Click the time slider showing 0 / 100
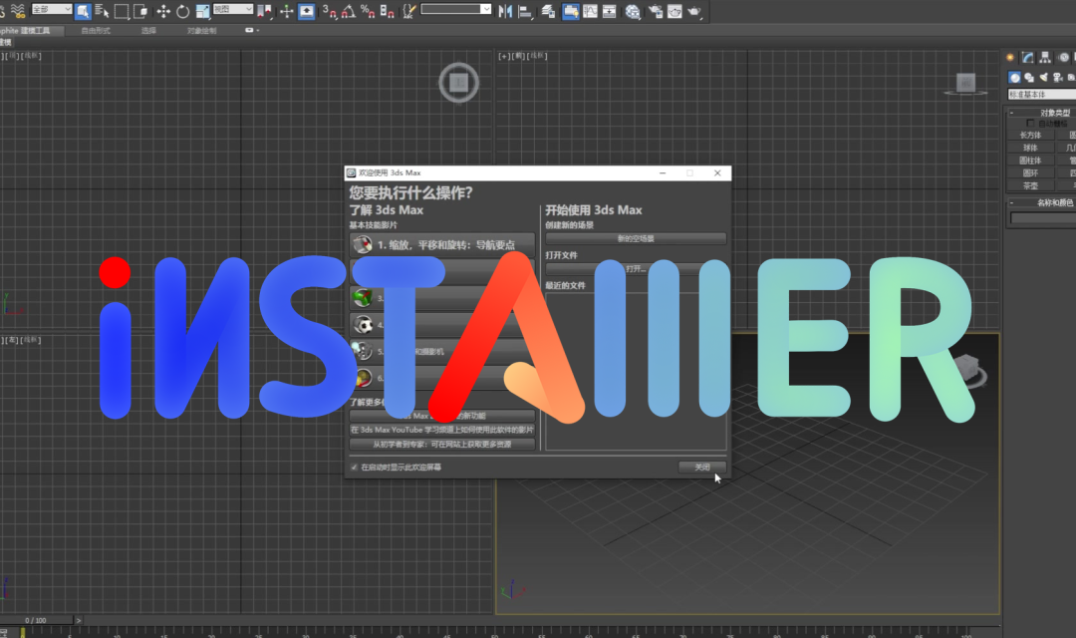 coord(36,620)
